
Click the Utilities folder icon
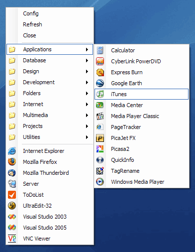(12, 137)
